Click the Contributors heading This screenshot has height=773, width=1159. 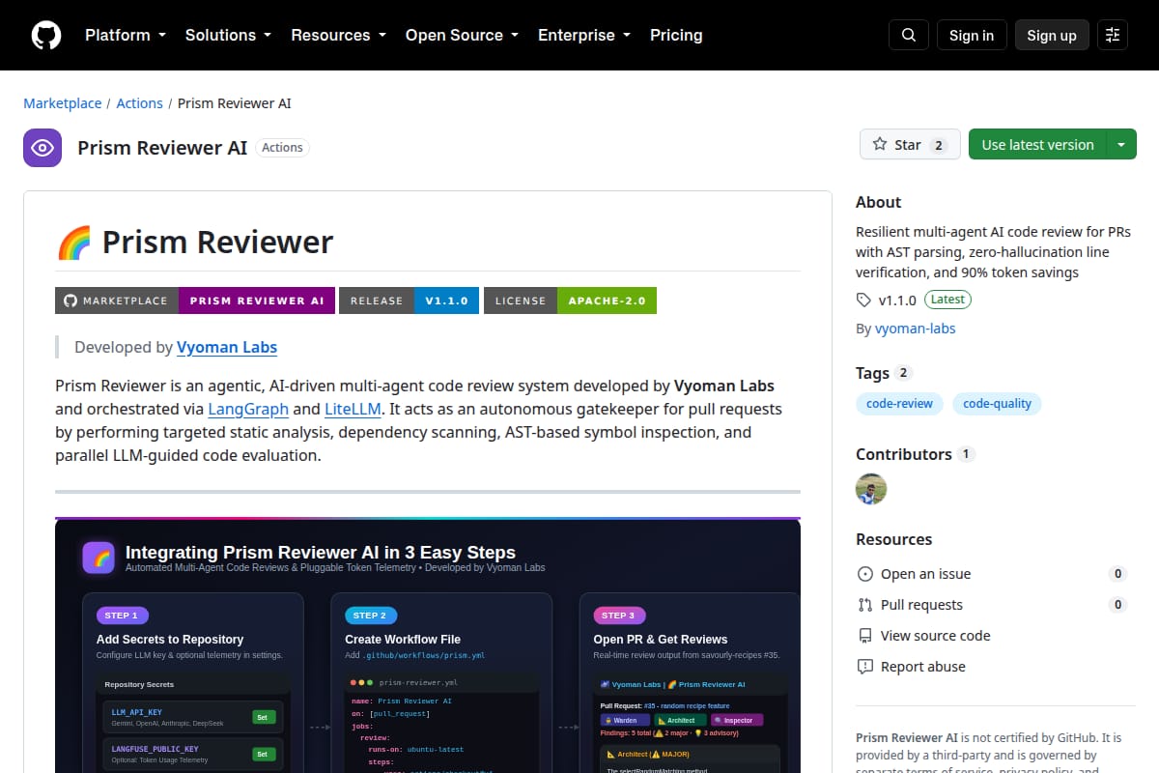pos(904,454)
